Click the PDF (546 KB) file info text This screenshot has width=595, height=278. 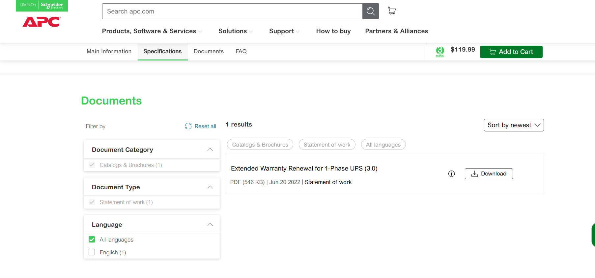[247, 182]
